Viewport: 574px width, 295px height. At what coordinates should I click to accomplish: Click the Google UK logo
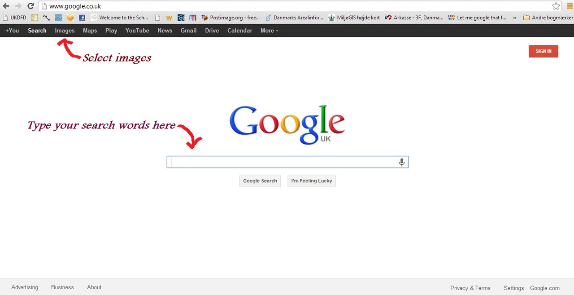click(x=287, y=125)
